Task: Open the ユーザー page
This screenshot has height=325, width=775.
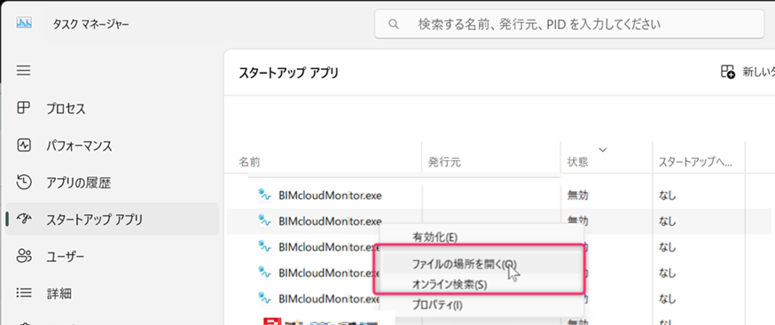Action: [113, 256]
